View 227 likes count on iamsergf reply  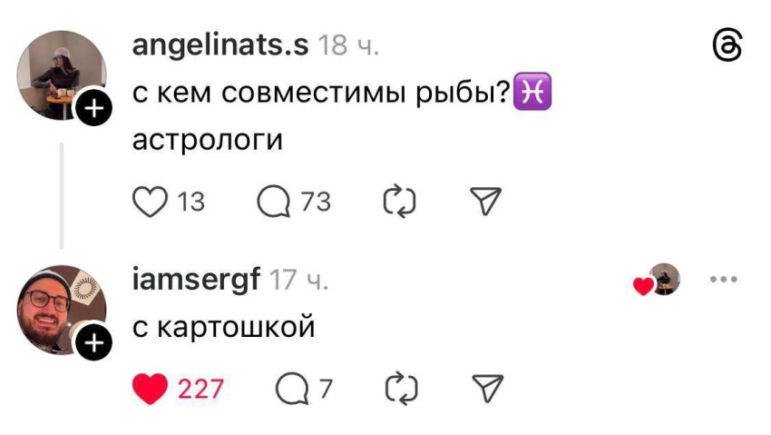click(x=200, y=389)
